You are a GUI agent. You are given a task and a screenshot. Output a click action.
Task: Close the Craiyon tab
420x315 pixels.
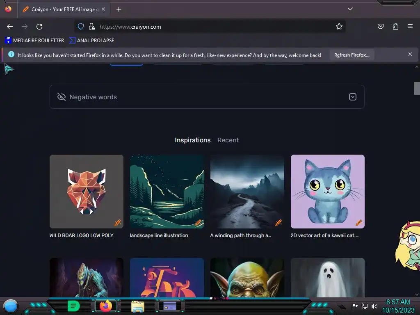click(x=103, y=9)
